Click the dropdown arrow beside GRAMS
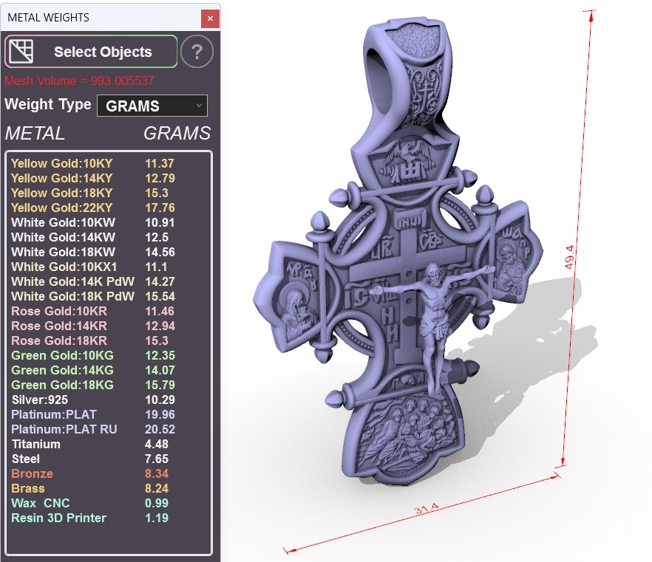This screenshot has height=562, width=652. pyautogui.click(x=199, y=106)
